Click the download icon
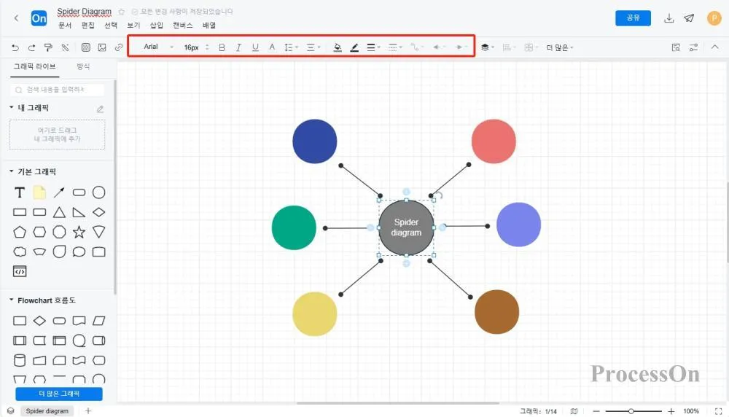 click(668, 18)
